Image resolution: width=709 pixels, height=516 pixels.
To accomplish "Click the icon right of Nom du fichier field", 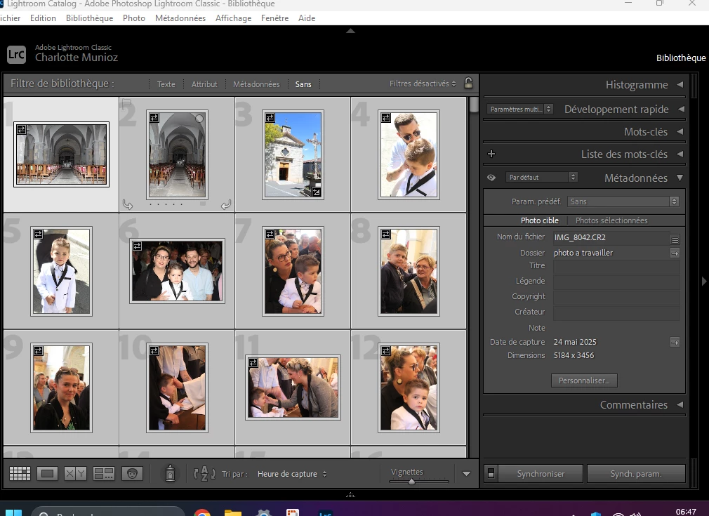I will pos(675,239).
